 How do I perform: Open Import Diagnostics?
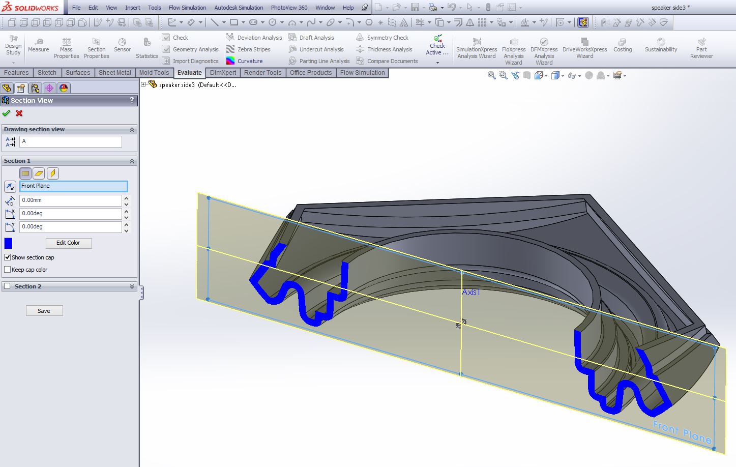coord(190,61)
